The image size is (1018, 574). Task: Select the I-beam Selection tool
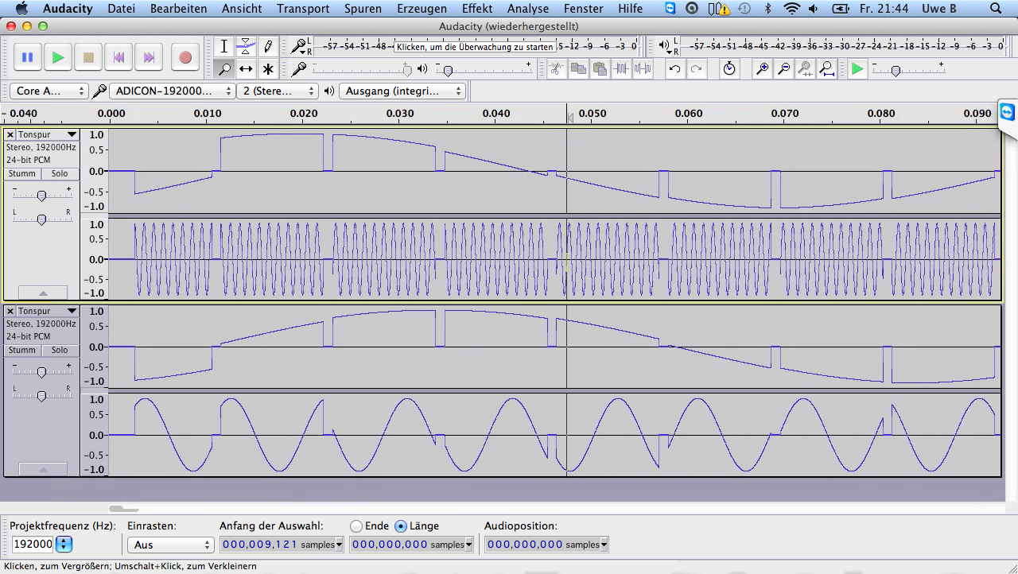(x=225, y=46)
